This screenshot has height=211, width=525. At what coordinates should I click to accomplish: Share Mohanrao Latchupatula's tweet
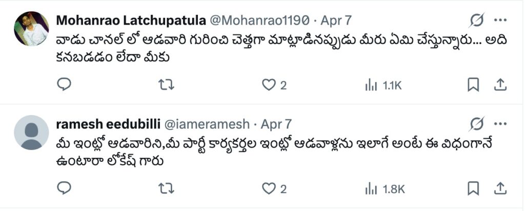coord(500,85)
